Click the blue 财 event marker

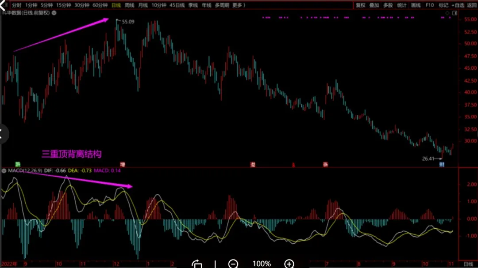(442, 165)
